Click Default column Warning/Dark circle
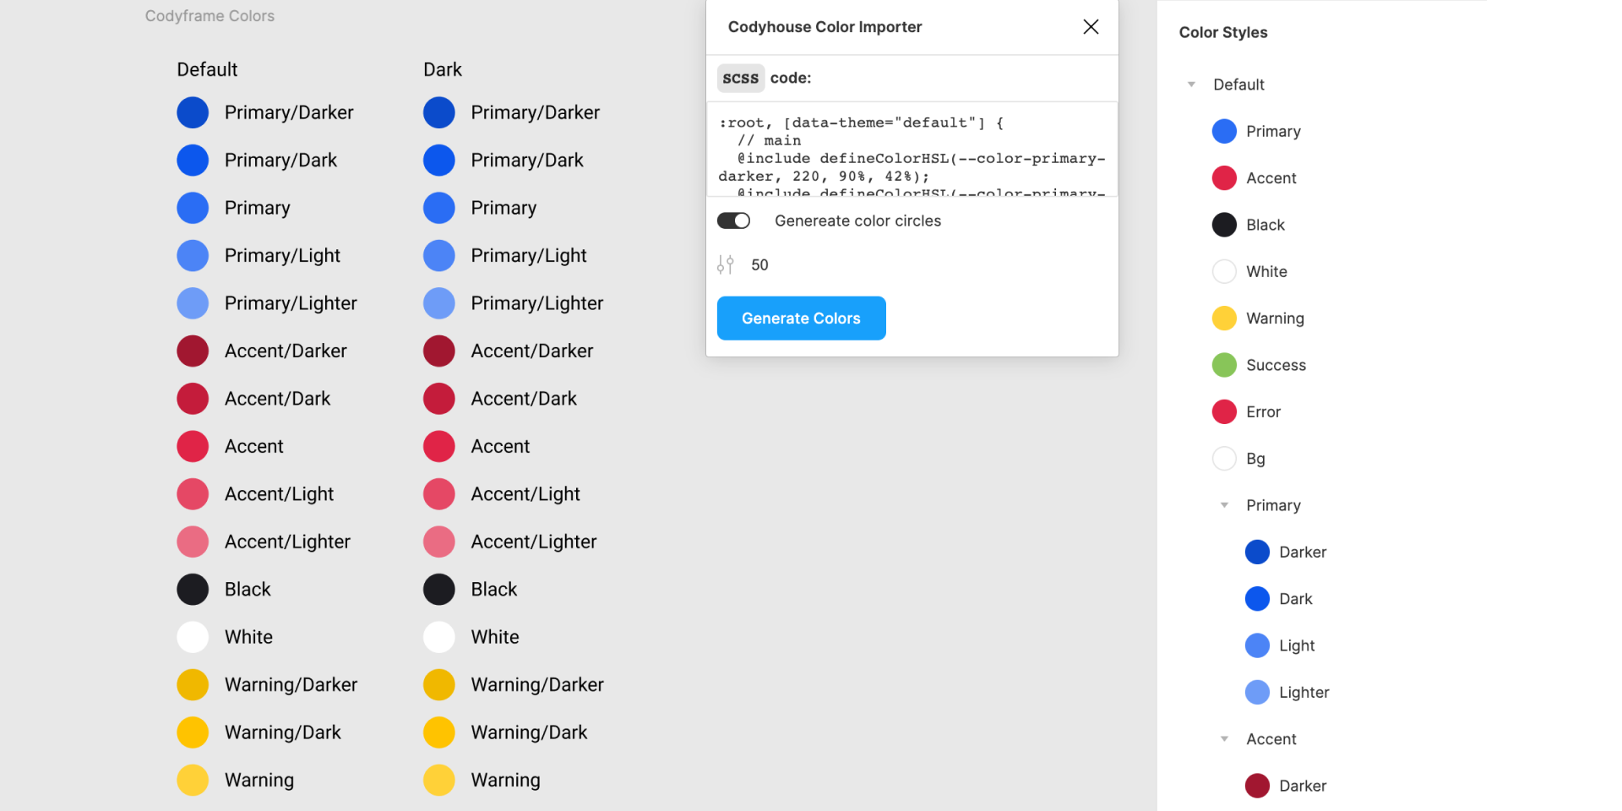 tap(193, 732)
